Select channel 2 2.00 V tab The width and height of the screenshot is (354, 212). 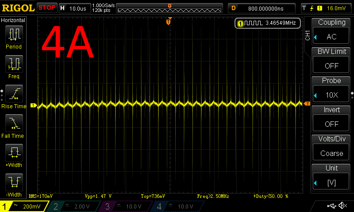pos(74,206)
